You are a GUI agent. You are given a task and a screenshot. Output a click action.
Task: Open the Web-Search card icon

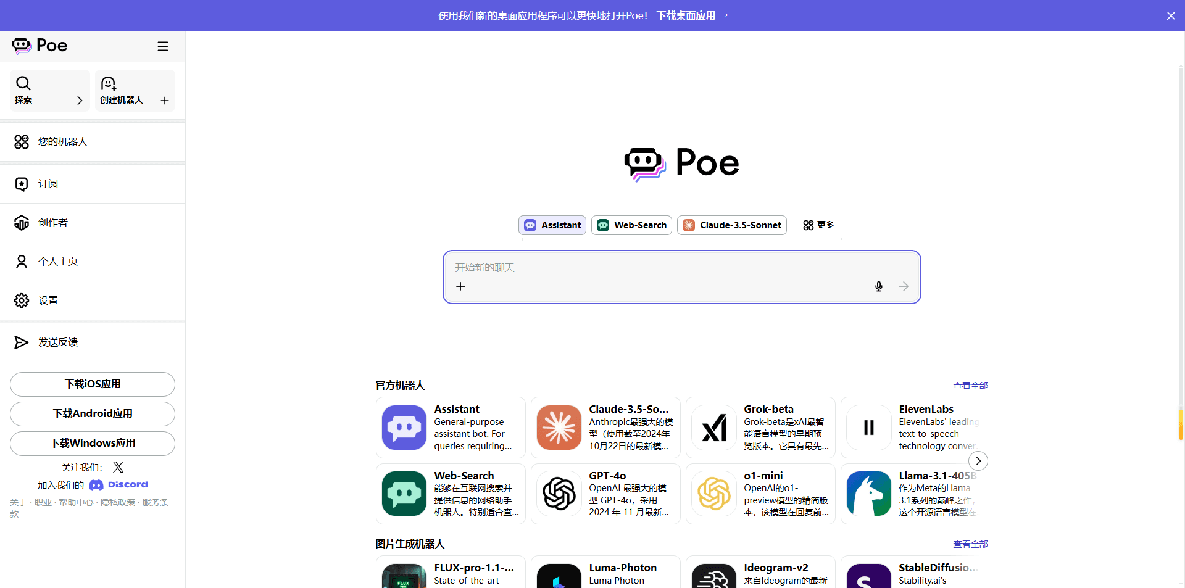point(404,494)
